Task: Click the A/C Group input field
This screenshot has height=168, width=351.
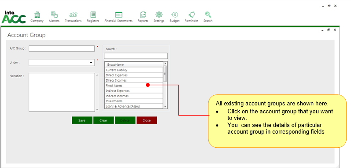Action: [x=62, y=49]
